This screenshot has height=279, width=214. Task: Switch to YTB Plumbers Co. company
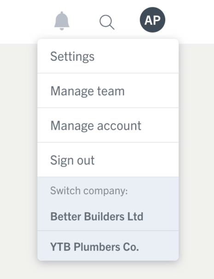pyautogui.click(x=108, y=246)
